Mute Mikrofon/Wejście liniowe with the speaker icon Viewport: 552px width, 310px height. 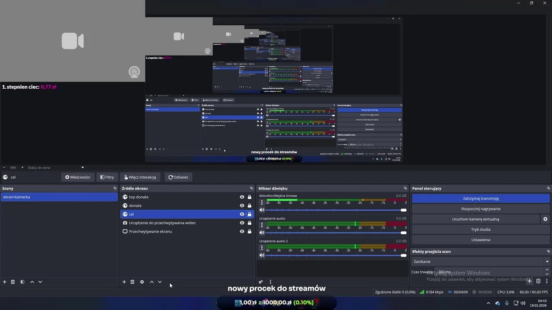[x=262, y=210]
